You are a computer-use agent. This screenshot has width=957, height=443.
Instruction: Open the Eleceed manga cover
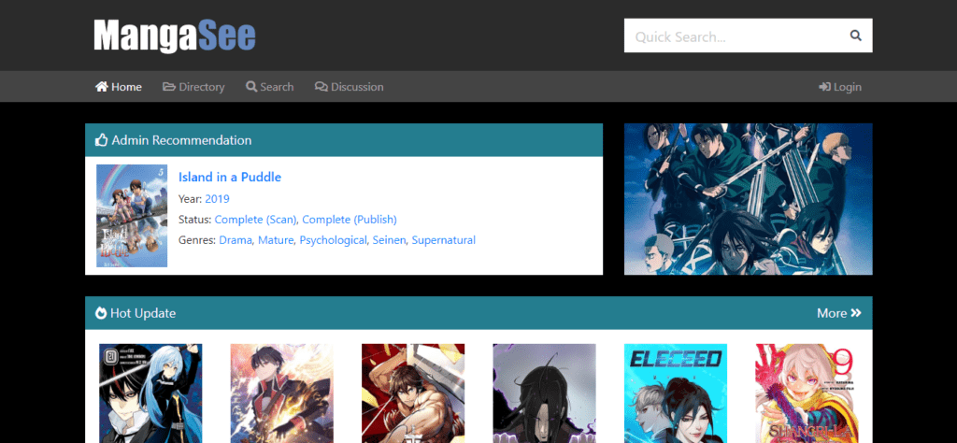pyautogui.click(x=676, y=393)
